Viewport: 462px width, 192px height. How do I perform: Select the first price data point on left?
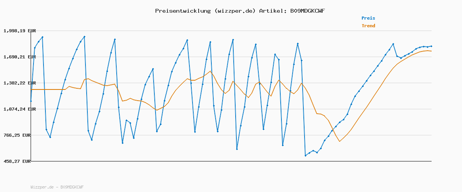click(31, 101)
